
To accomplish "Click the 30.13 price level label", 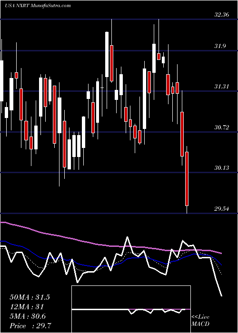I will click(x=221, y=168).
